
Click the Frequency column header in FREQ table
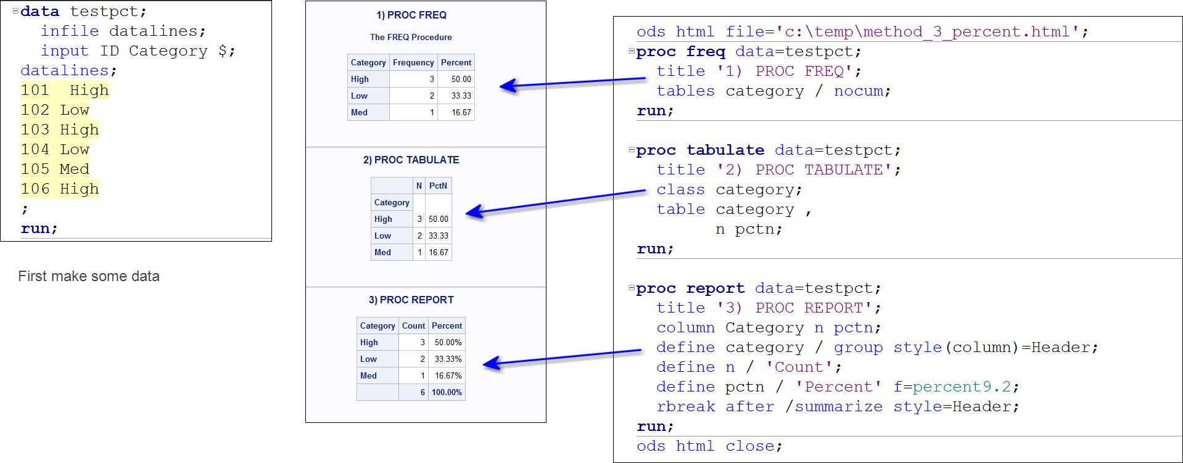pos(413,62)
